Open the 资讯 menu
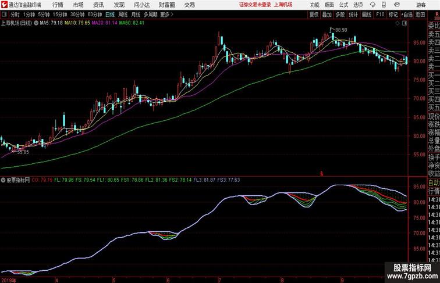The image size is (440, 283). pos(98,5)
